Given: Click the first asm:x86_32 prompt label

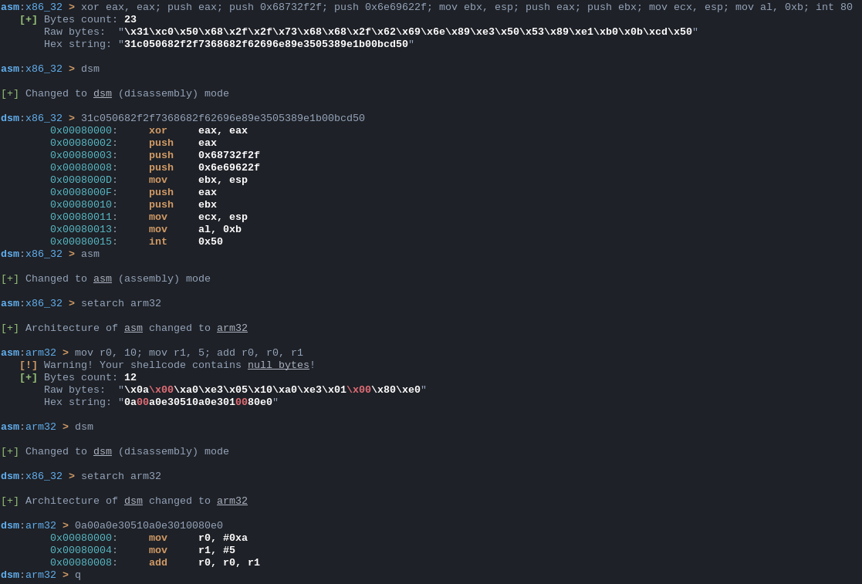Looking at the screenshot, I should coord(32,7).
